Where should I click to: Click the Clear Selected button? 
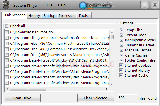click(x=96, y=98)
